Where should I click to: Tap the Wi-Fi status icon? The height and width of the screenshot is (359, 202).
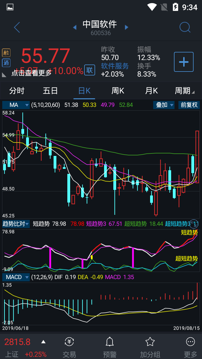152,7
